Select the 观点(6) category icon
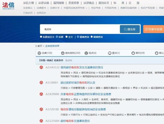Screen dimensions: 164x124 tap(86, 53)
